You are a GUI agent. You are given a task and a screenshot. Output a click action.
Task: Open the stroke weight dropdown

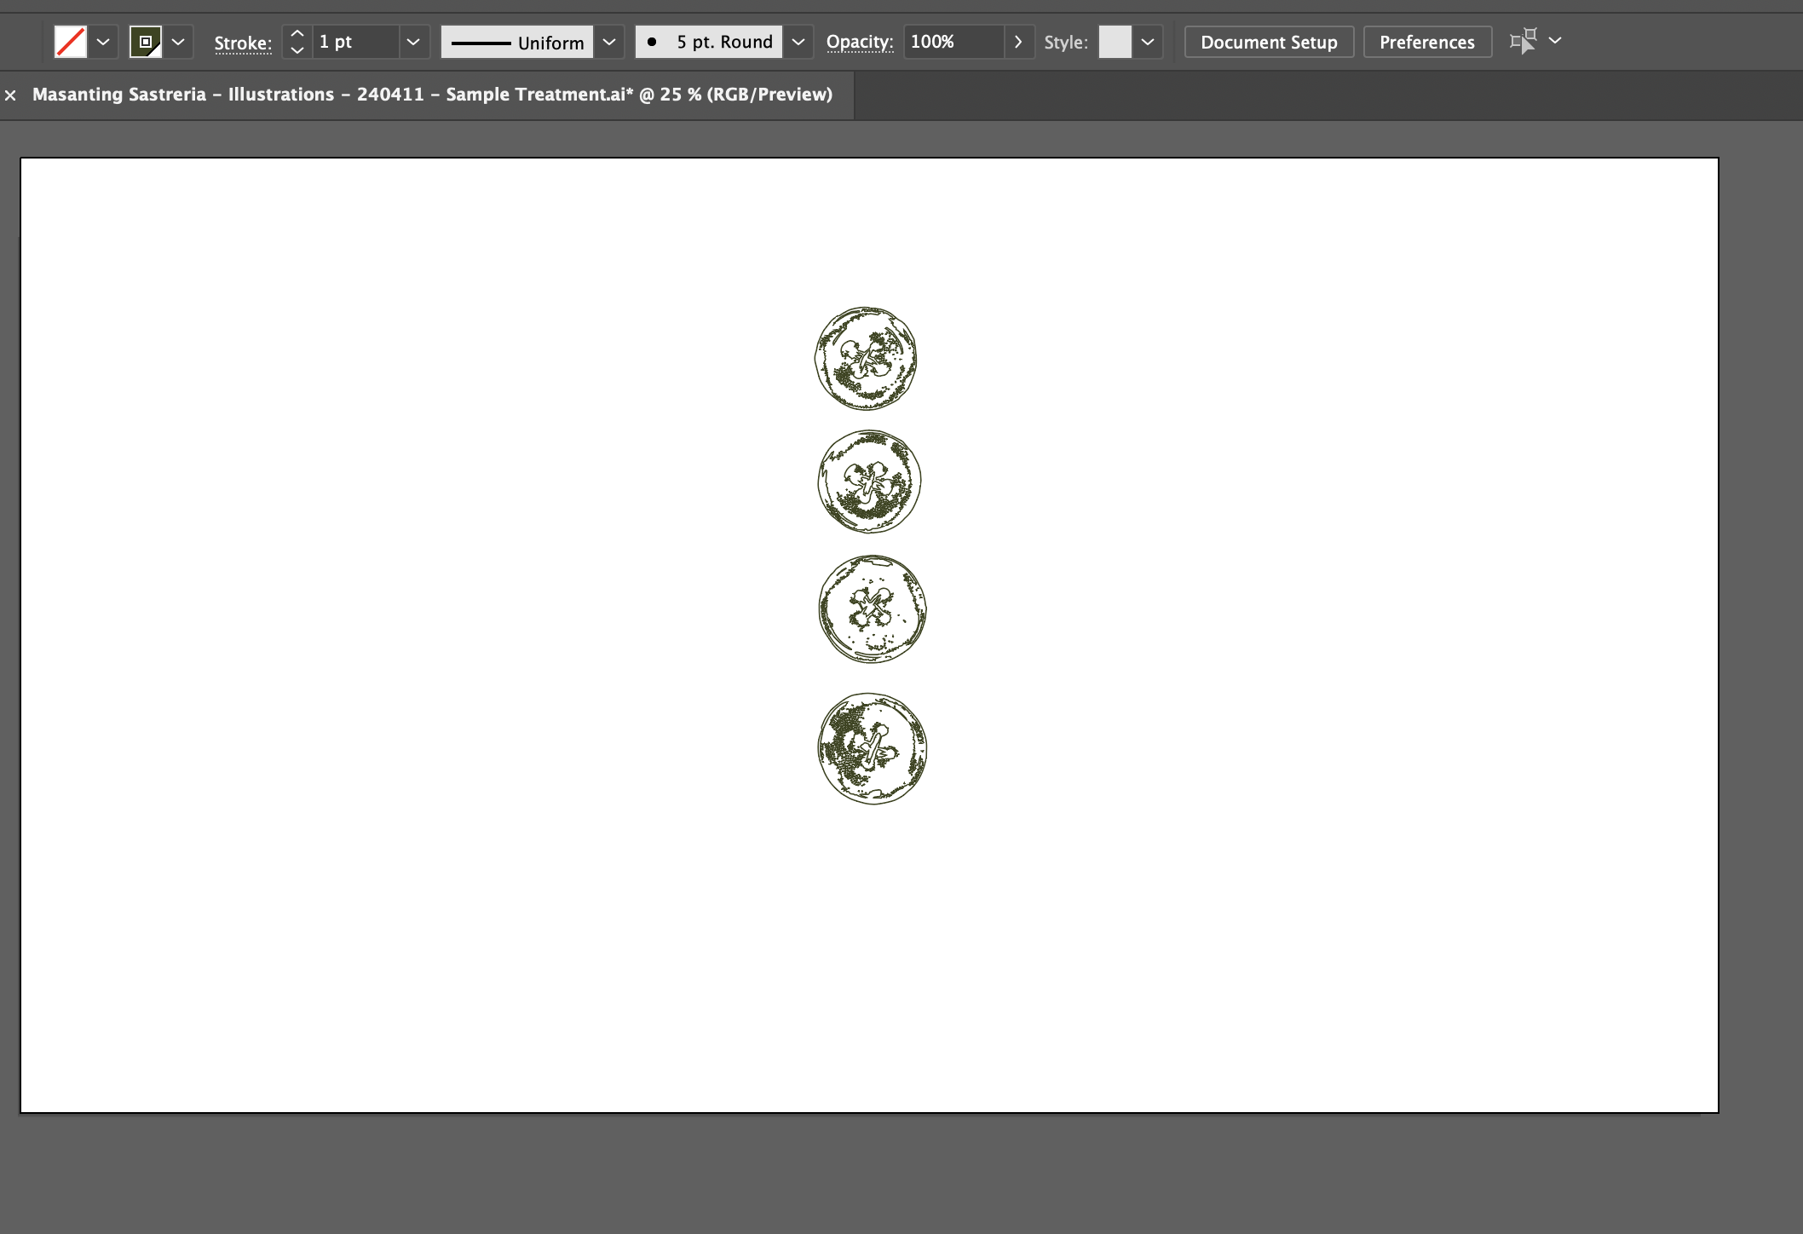pyautogui.click(x=413, y=41)
